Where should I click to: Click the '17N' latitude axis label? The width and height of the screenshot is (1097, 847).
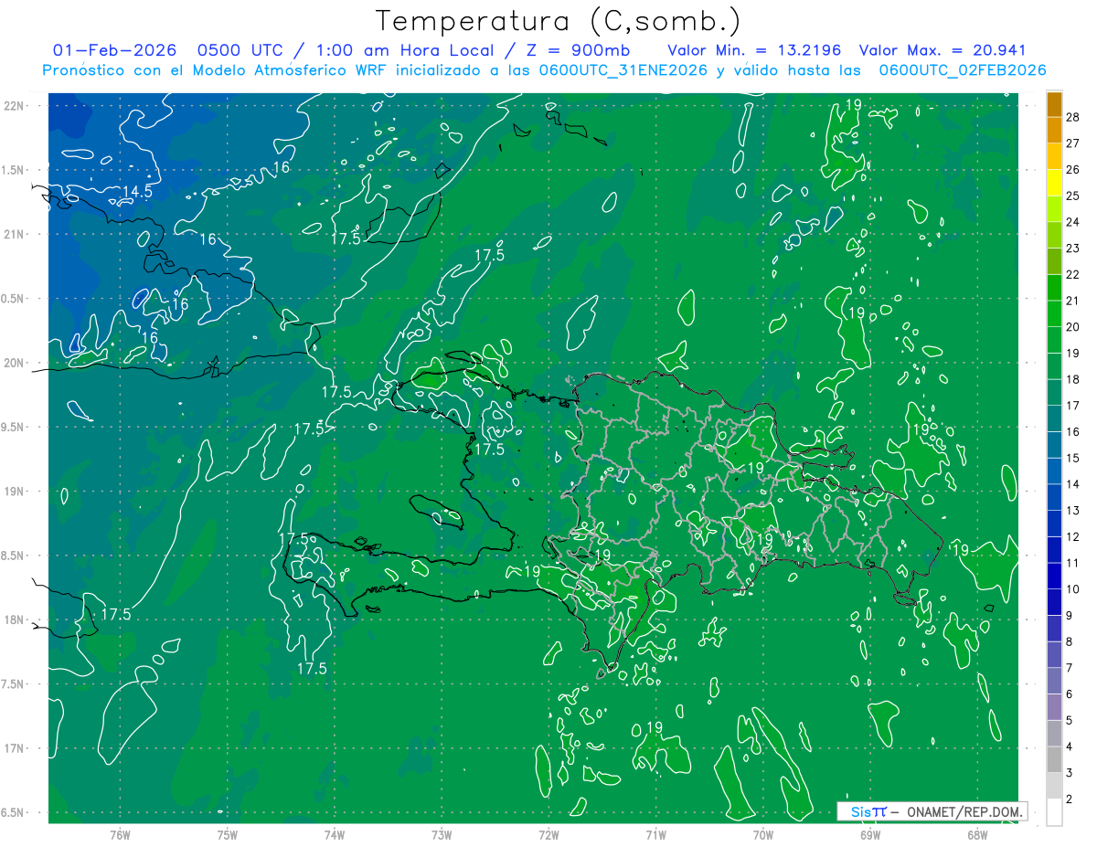click(15, 748)
